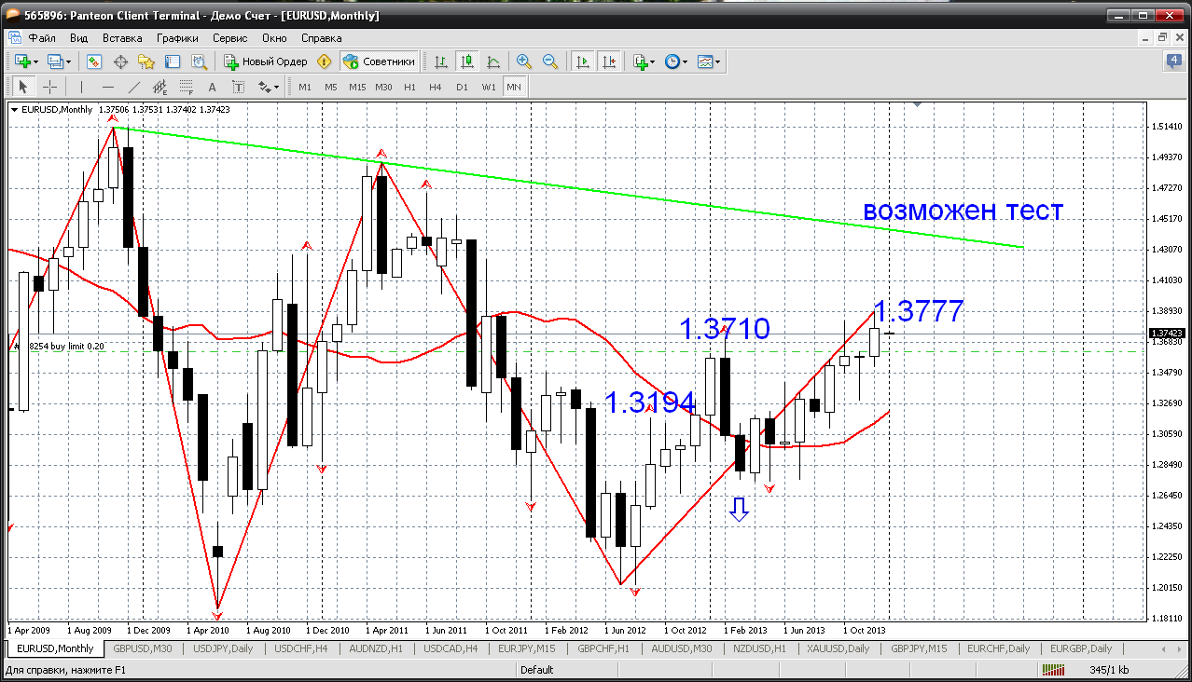
Task: Expand the periods dropdown arrow
Action: coord(686,61)
